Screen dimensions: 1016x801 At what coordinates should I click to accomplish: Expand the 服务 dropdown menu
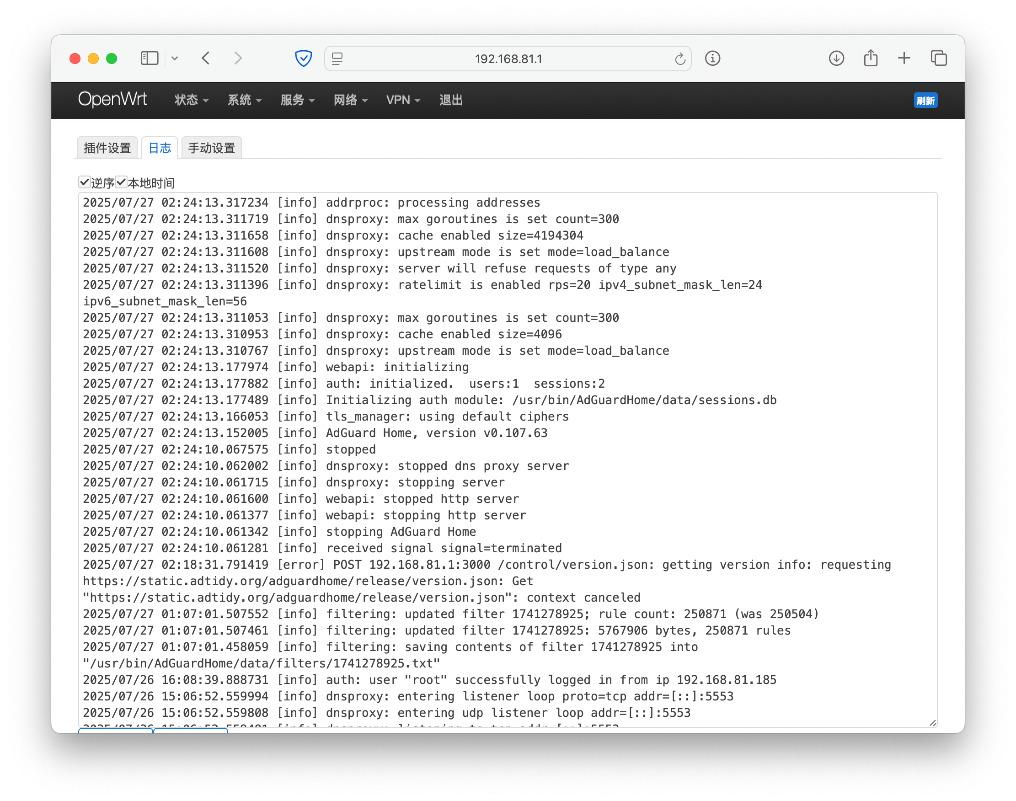297,100
